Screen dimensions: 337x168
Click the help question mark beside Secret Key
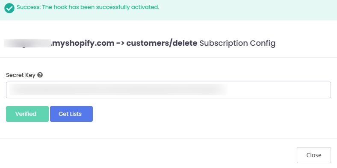tap(40, 75)
